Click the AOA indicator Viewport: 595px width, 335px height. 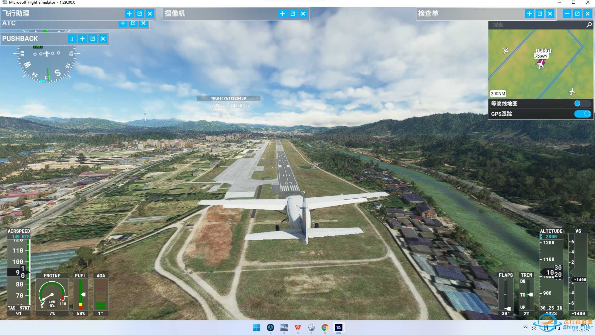pyautogui.click(x=101, y=295)
